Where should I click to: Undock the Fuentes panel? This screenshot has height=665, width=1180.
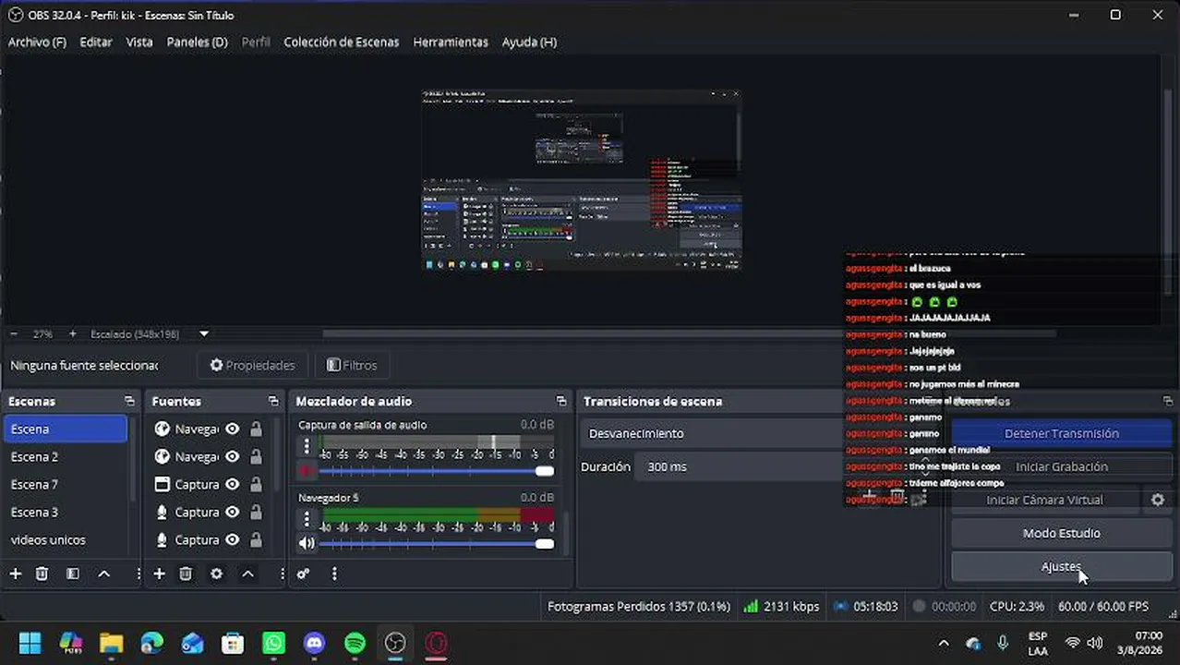pyautogui.click(x=273, y=401)
